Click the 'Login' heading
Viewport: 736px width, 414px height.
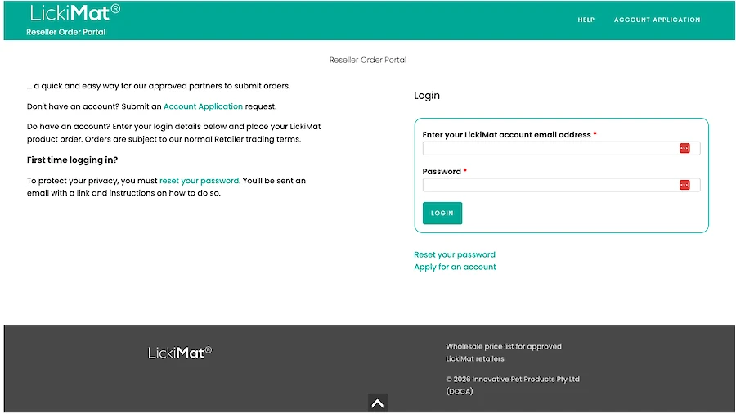(x=427, y=95)
